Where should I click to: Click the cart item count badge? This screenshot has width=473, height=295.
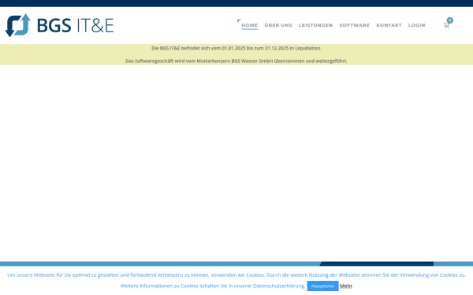[450, 20]
